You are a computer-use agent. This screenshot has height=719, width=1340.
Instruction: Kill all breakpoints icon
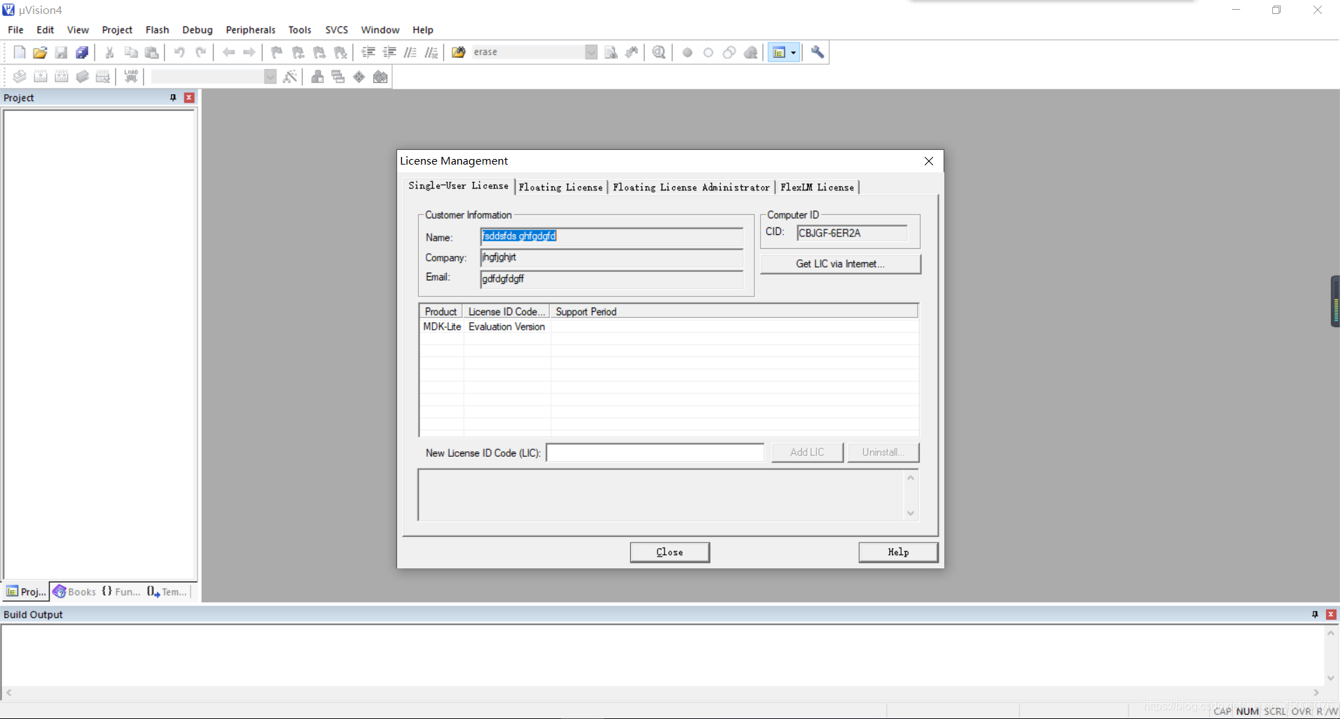(x=750, y=52)
